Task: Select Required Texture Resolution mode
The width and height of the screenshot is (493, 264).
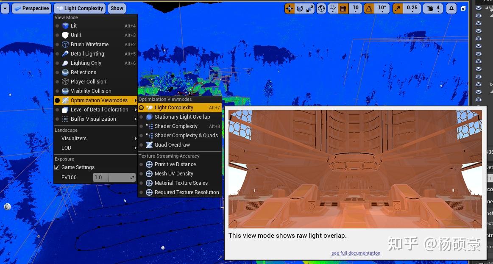Action: [180, 192]
